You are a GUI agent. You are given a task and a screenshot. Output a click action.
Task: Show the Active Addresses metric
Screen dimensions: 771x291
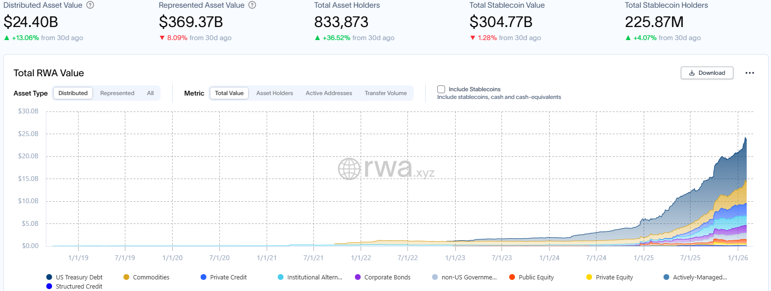click(329, 93)
